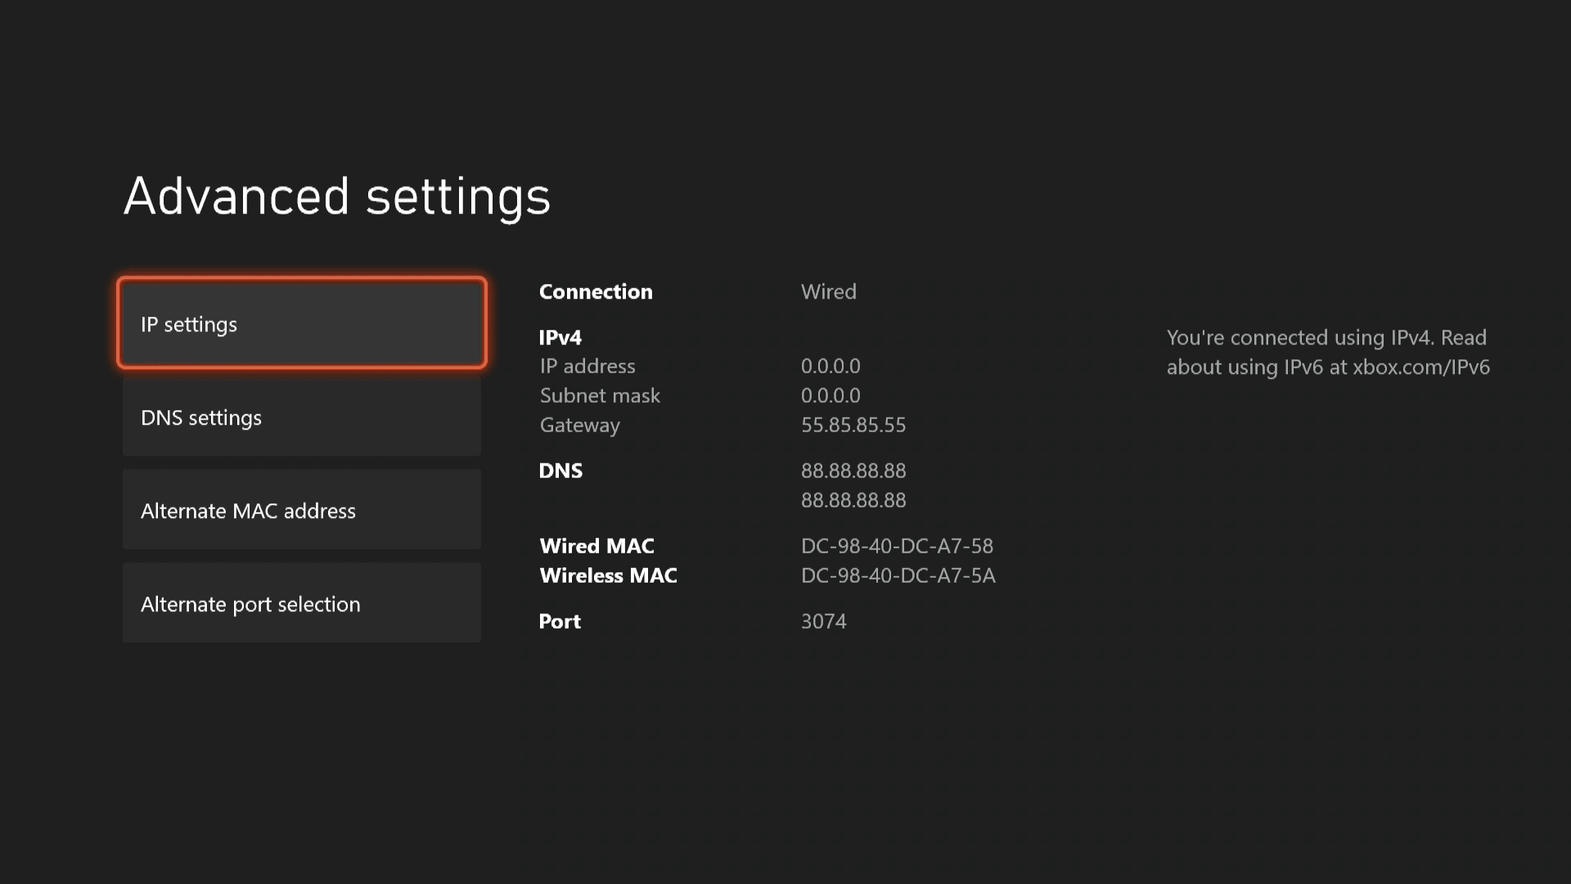
Task: Click the IP address value 0.0.0.0
Action: click(x=831, y=366)
